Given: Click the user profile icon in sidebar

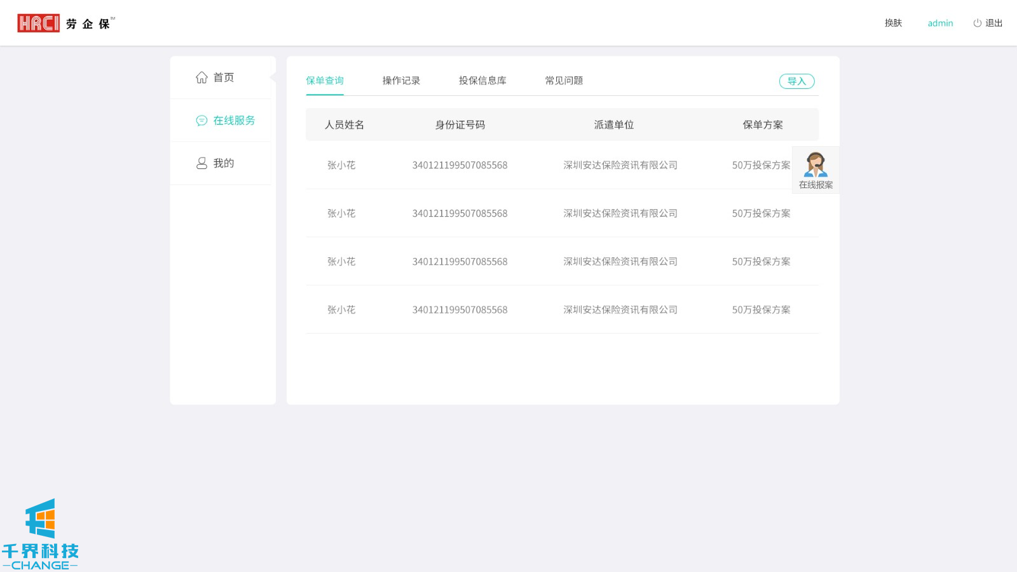Looking at the screenshot, I should click(x=201, y=163).
